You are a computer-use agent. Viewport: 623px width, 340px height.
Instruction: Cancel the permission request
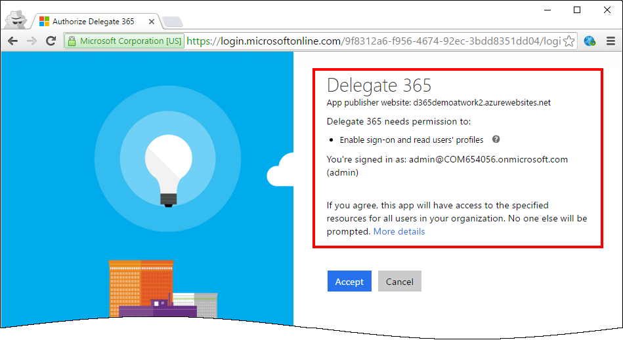(399, 281)
